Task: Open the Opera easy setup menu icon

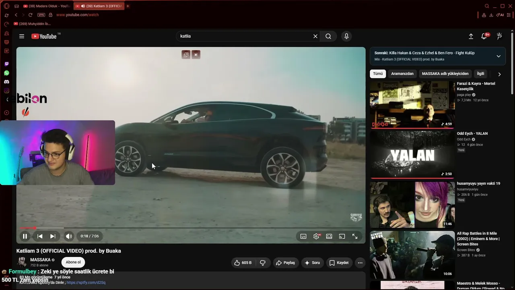Action: (509, 15)
